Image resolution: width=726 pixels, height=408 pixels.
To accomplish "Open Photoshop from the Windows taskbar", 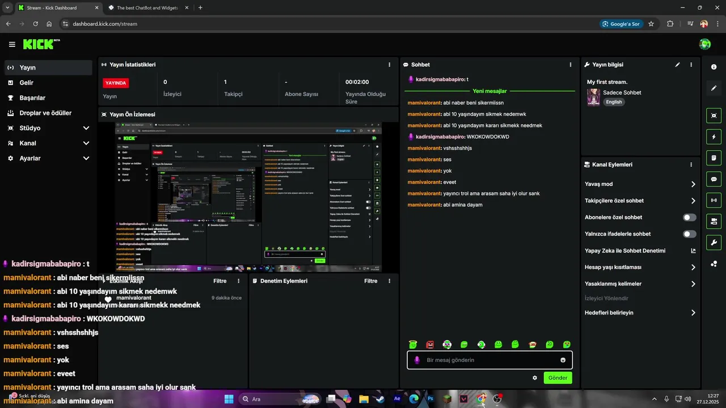I will [x=430, y=399].
